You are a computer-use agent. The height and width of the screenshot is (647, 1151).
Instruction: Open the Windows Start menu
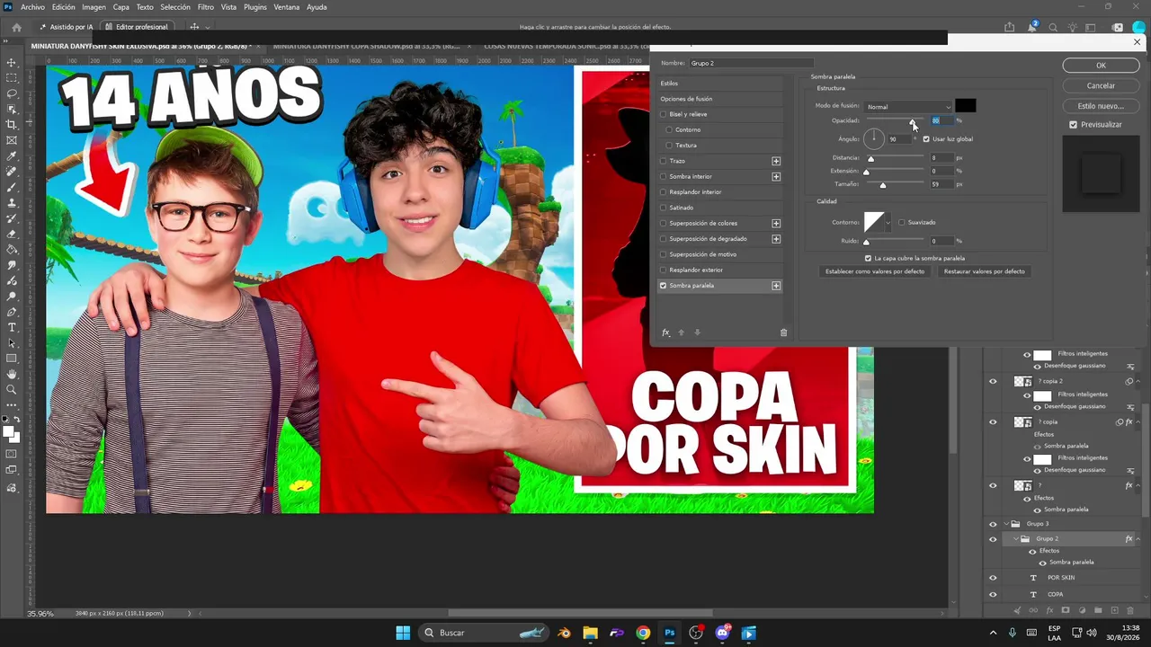tap(403, 633)
